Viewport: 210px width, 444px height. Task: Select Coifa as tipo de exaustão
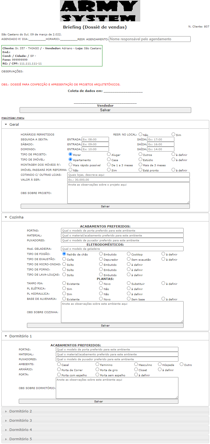click(64, 259)
